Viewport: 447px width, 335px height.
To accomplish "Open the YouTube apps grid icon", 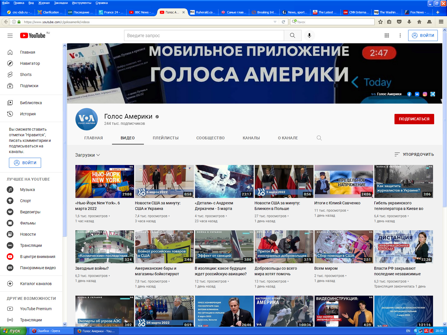I will (x=387, y=35).
